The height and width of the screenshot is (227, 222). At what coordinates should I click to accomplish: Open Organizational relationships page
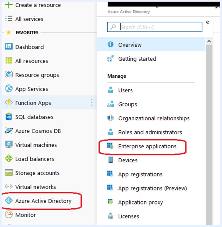click(x=154, y=118)
